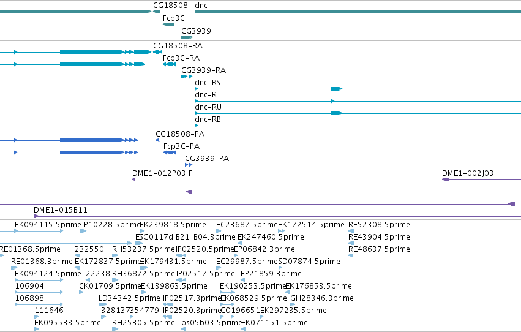Image resolution: width=521 pixels, height=332 pixels.
Task: Click the teal CG3939 gene arrow glyph
Action: click(x=187, y=37)
